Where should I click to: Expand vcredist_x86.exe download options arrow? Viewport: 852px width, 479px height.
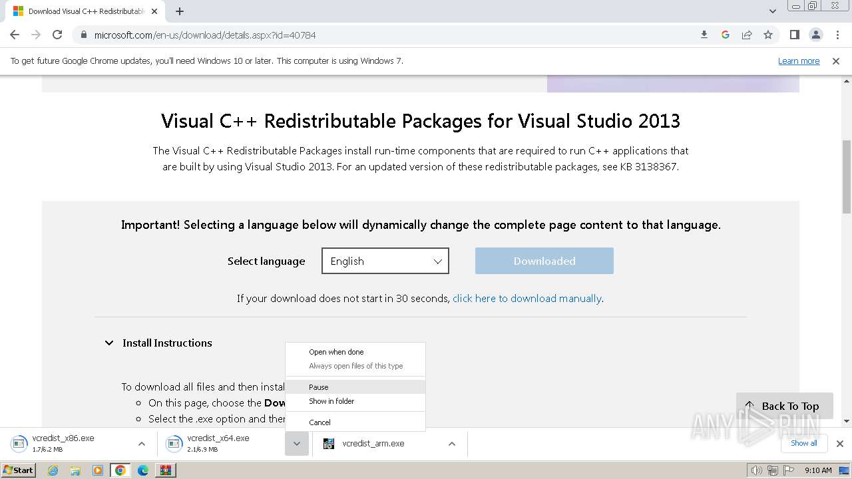coord(141,444)
